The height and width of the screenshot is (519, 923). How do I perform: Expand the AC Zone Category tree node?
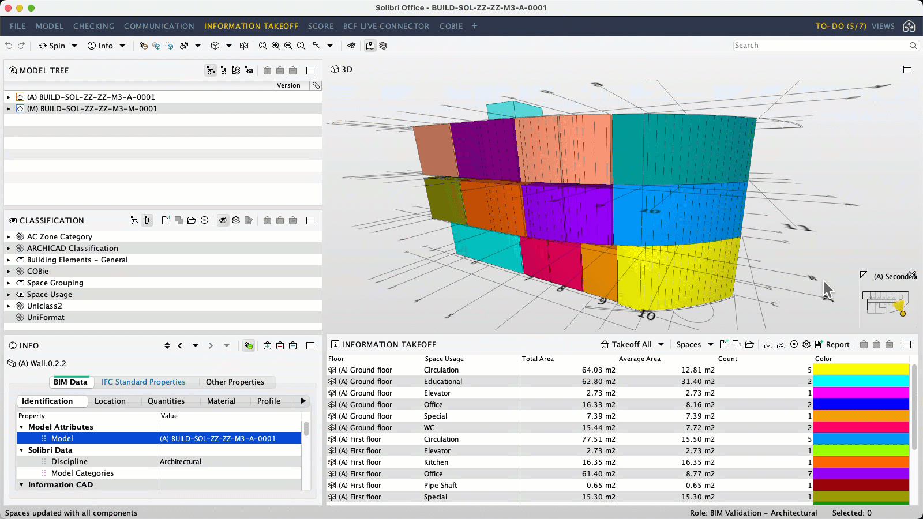[x=9, y=236]
